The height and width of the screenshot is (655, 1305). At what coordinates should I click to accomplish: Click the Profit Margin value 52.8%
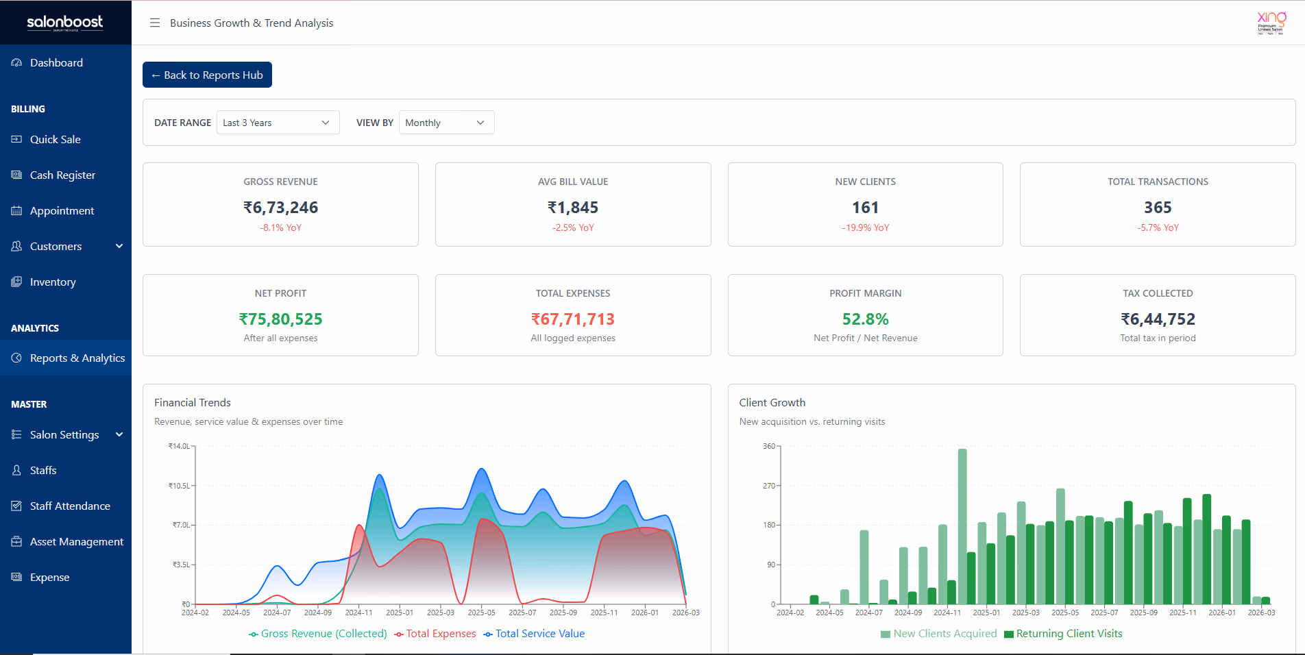pos(865,319)
